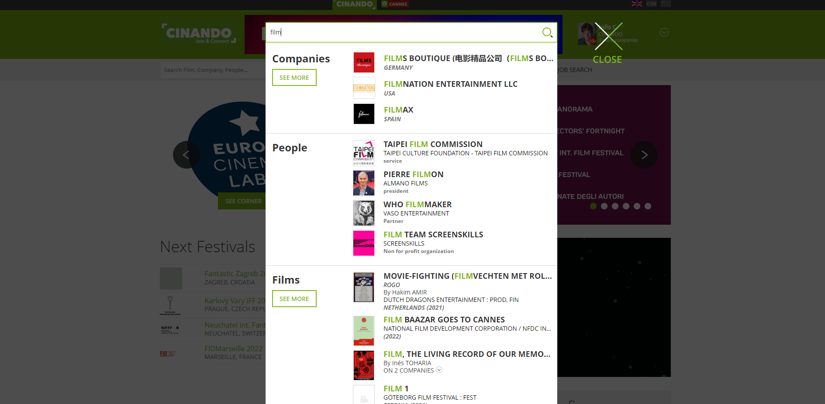Click Pierre Filmon's profile photo

[364, 183]
